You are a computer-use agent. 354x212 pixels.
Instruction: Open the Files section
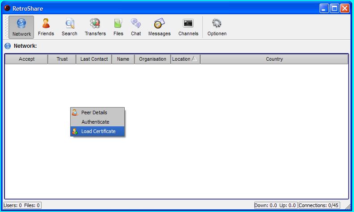[x=118, y=27]
